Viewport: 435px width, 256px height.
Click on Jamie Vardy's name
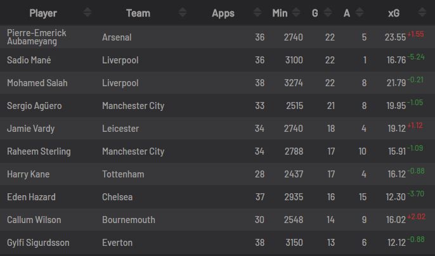coord(30,129)
